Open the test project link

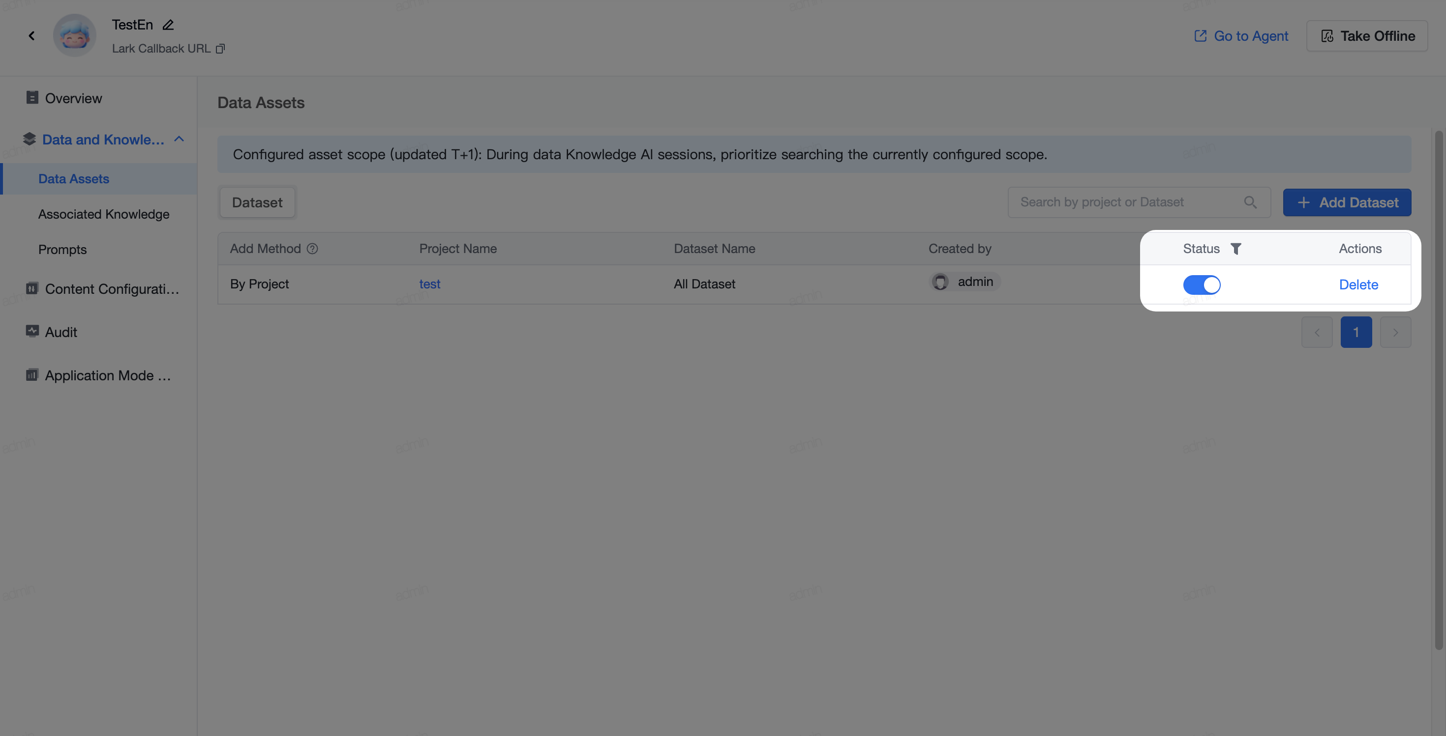pos(429,284)
